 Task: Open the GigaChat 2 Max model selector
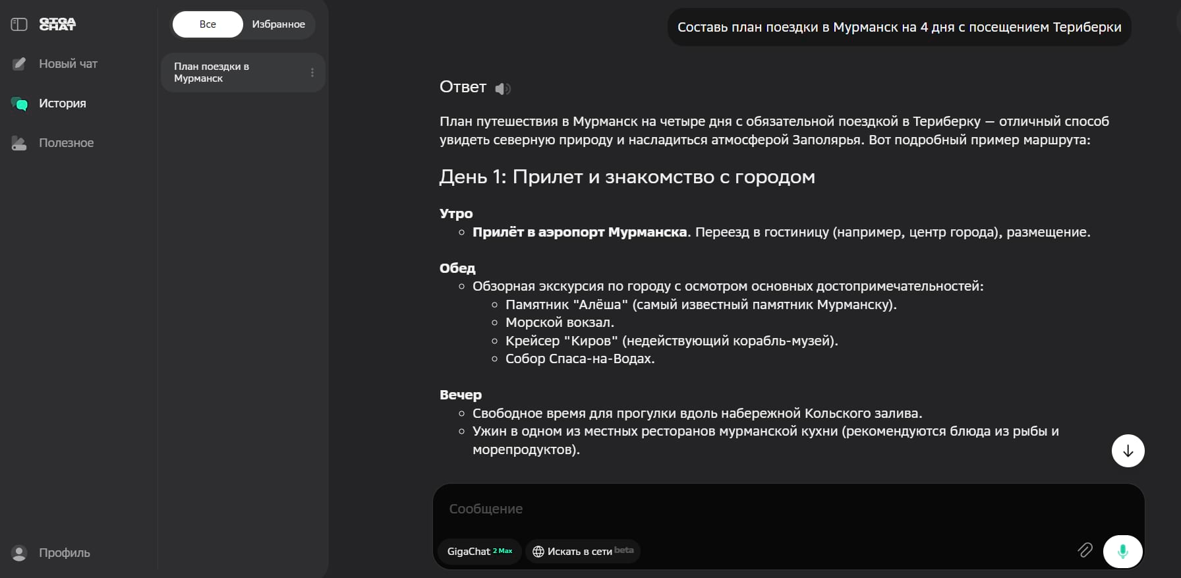tap(480, 551)
